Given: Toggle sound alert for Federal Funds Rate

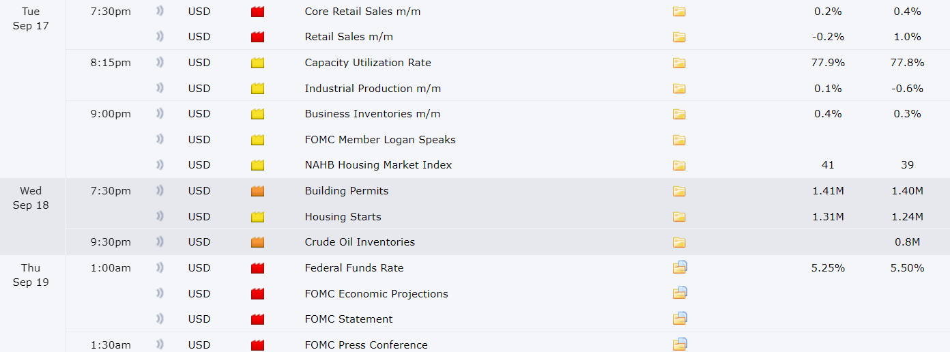Looking at the screenshot, I should pos(160,267).
